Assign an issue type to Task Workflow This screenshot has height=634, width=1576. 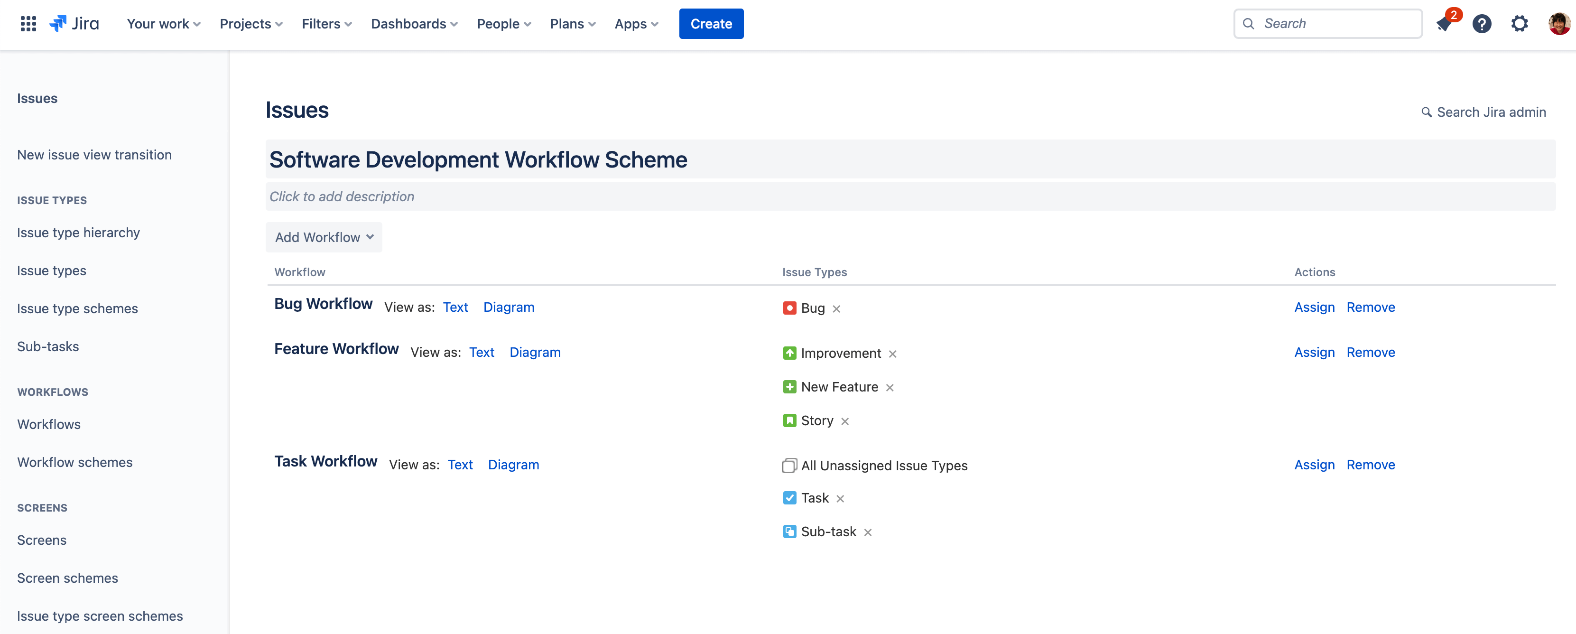pyautogui.click(x=1314, y=464)
